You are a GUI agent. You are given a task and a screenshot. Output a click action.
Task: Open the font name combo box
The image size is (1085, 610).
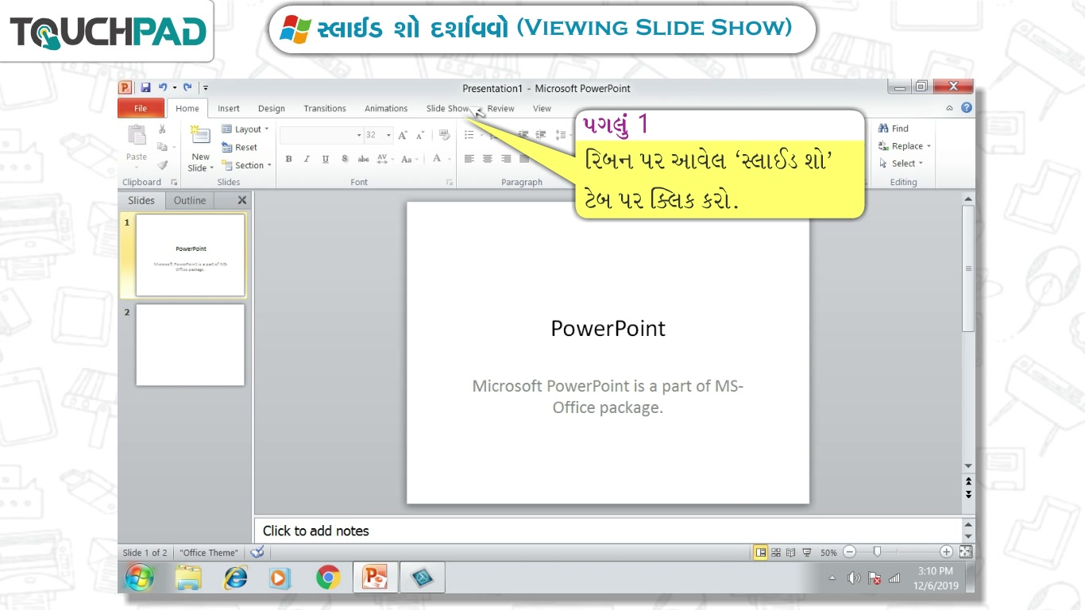tap(321, 135)
